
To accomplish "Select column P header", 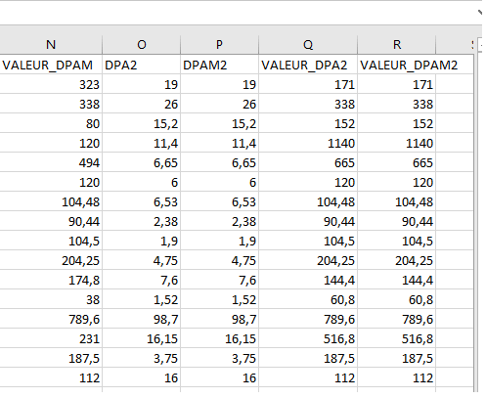I will pos(219,44).
